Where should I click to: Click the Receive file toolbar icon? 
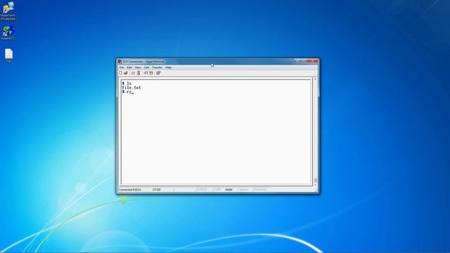click(x=151, y=73)
